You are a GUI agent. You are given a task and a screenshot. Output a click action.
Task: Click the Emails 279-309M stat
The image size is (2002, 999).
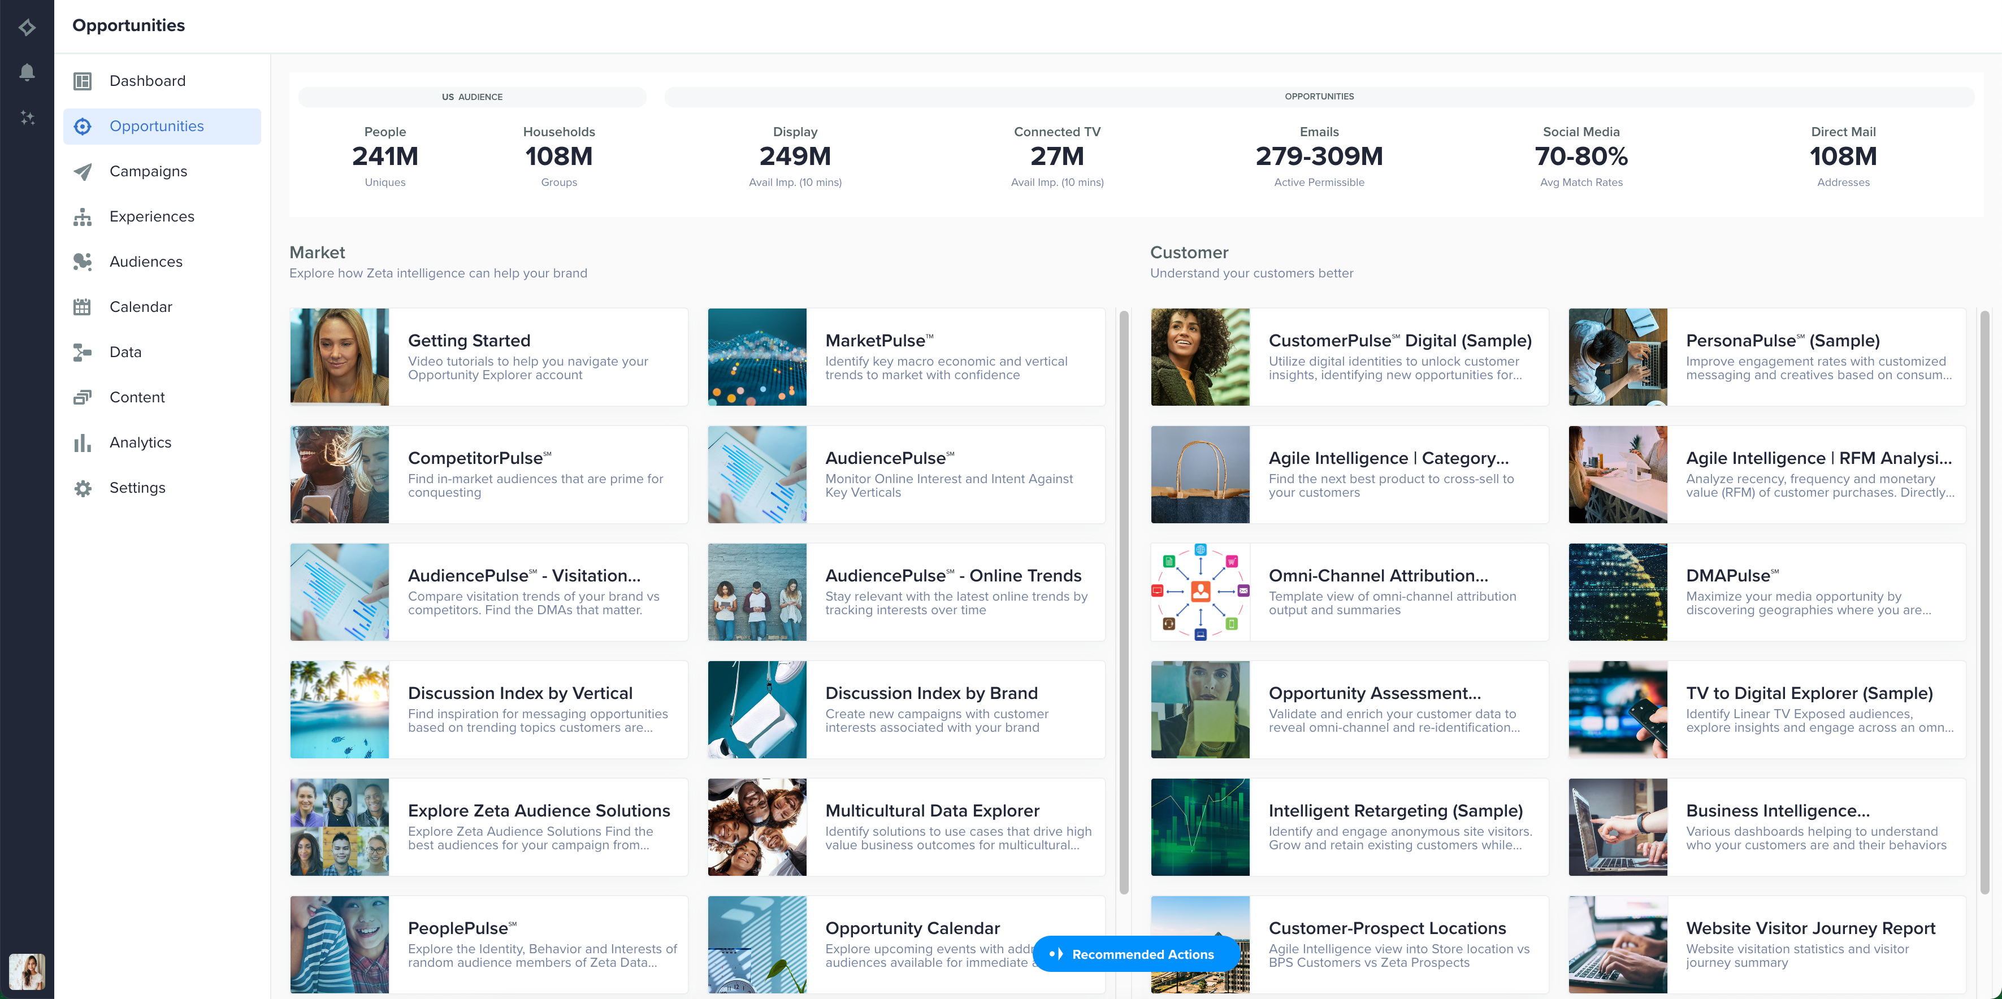click(1319, 158)
